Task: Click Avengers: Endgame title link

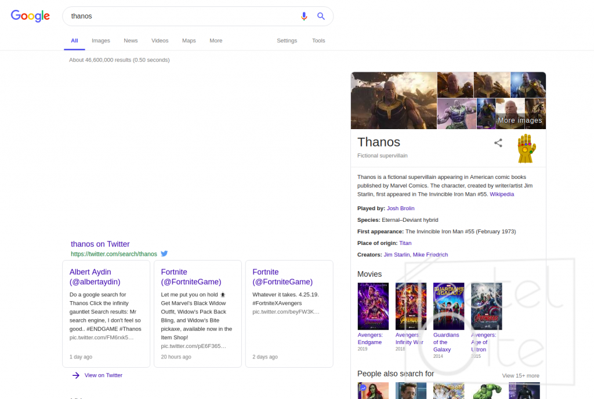Action: [370, 339]
